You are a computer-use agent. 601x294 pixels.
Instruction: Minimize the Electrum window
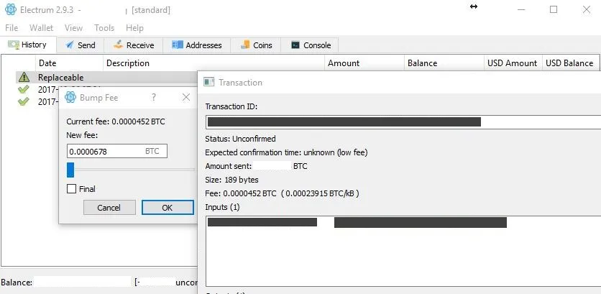pyautogui.click(x=520, y=9)
